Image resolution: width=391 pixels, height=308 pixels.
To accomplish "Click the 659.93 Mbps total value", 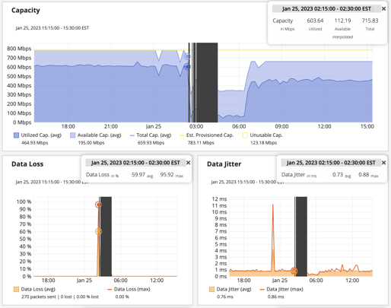I will (x=151, y=143).
